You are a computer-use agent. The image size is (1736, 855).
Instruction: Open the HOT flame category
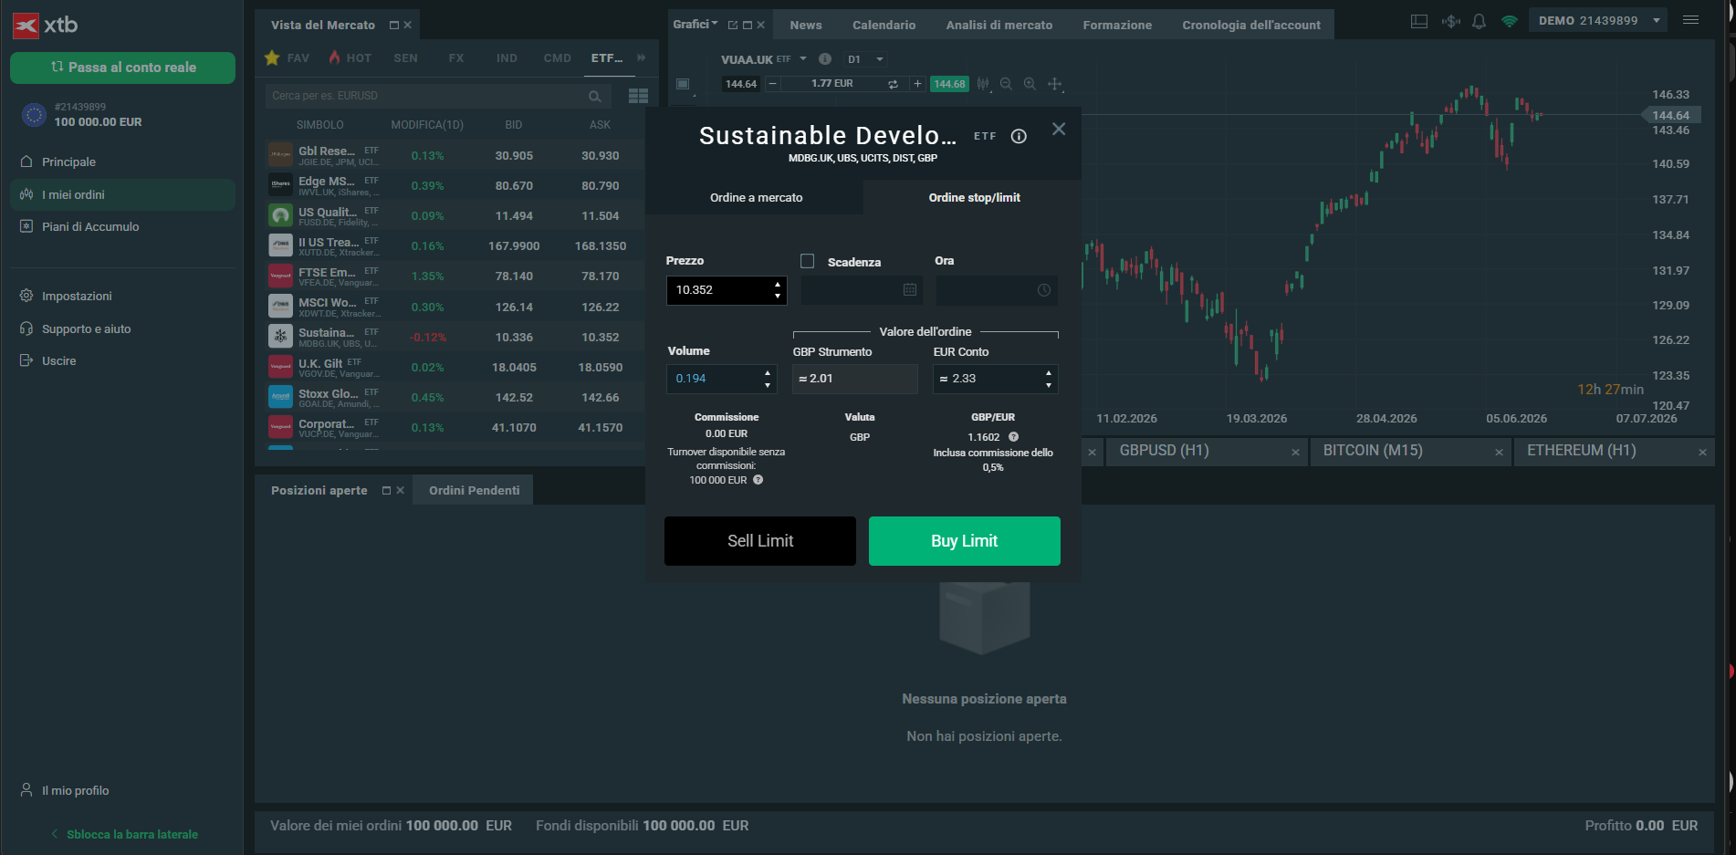tap(350, 57)
